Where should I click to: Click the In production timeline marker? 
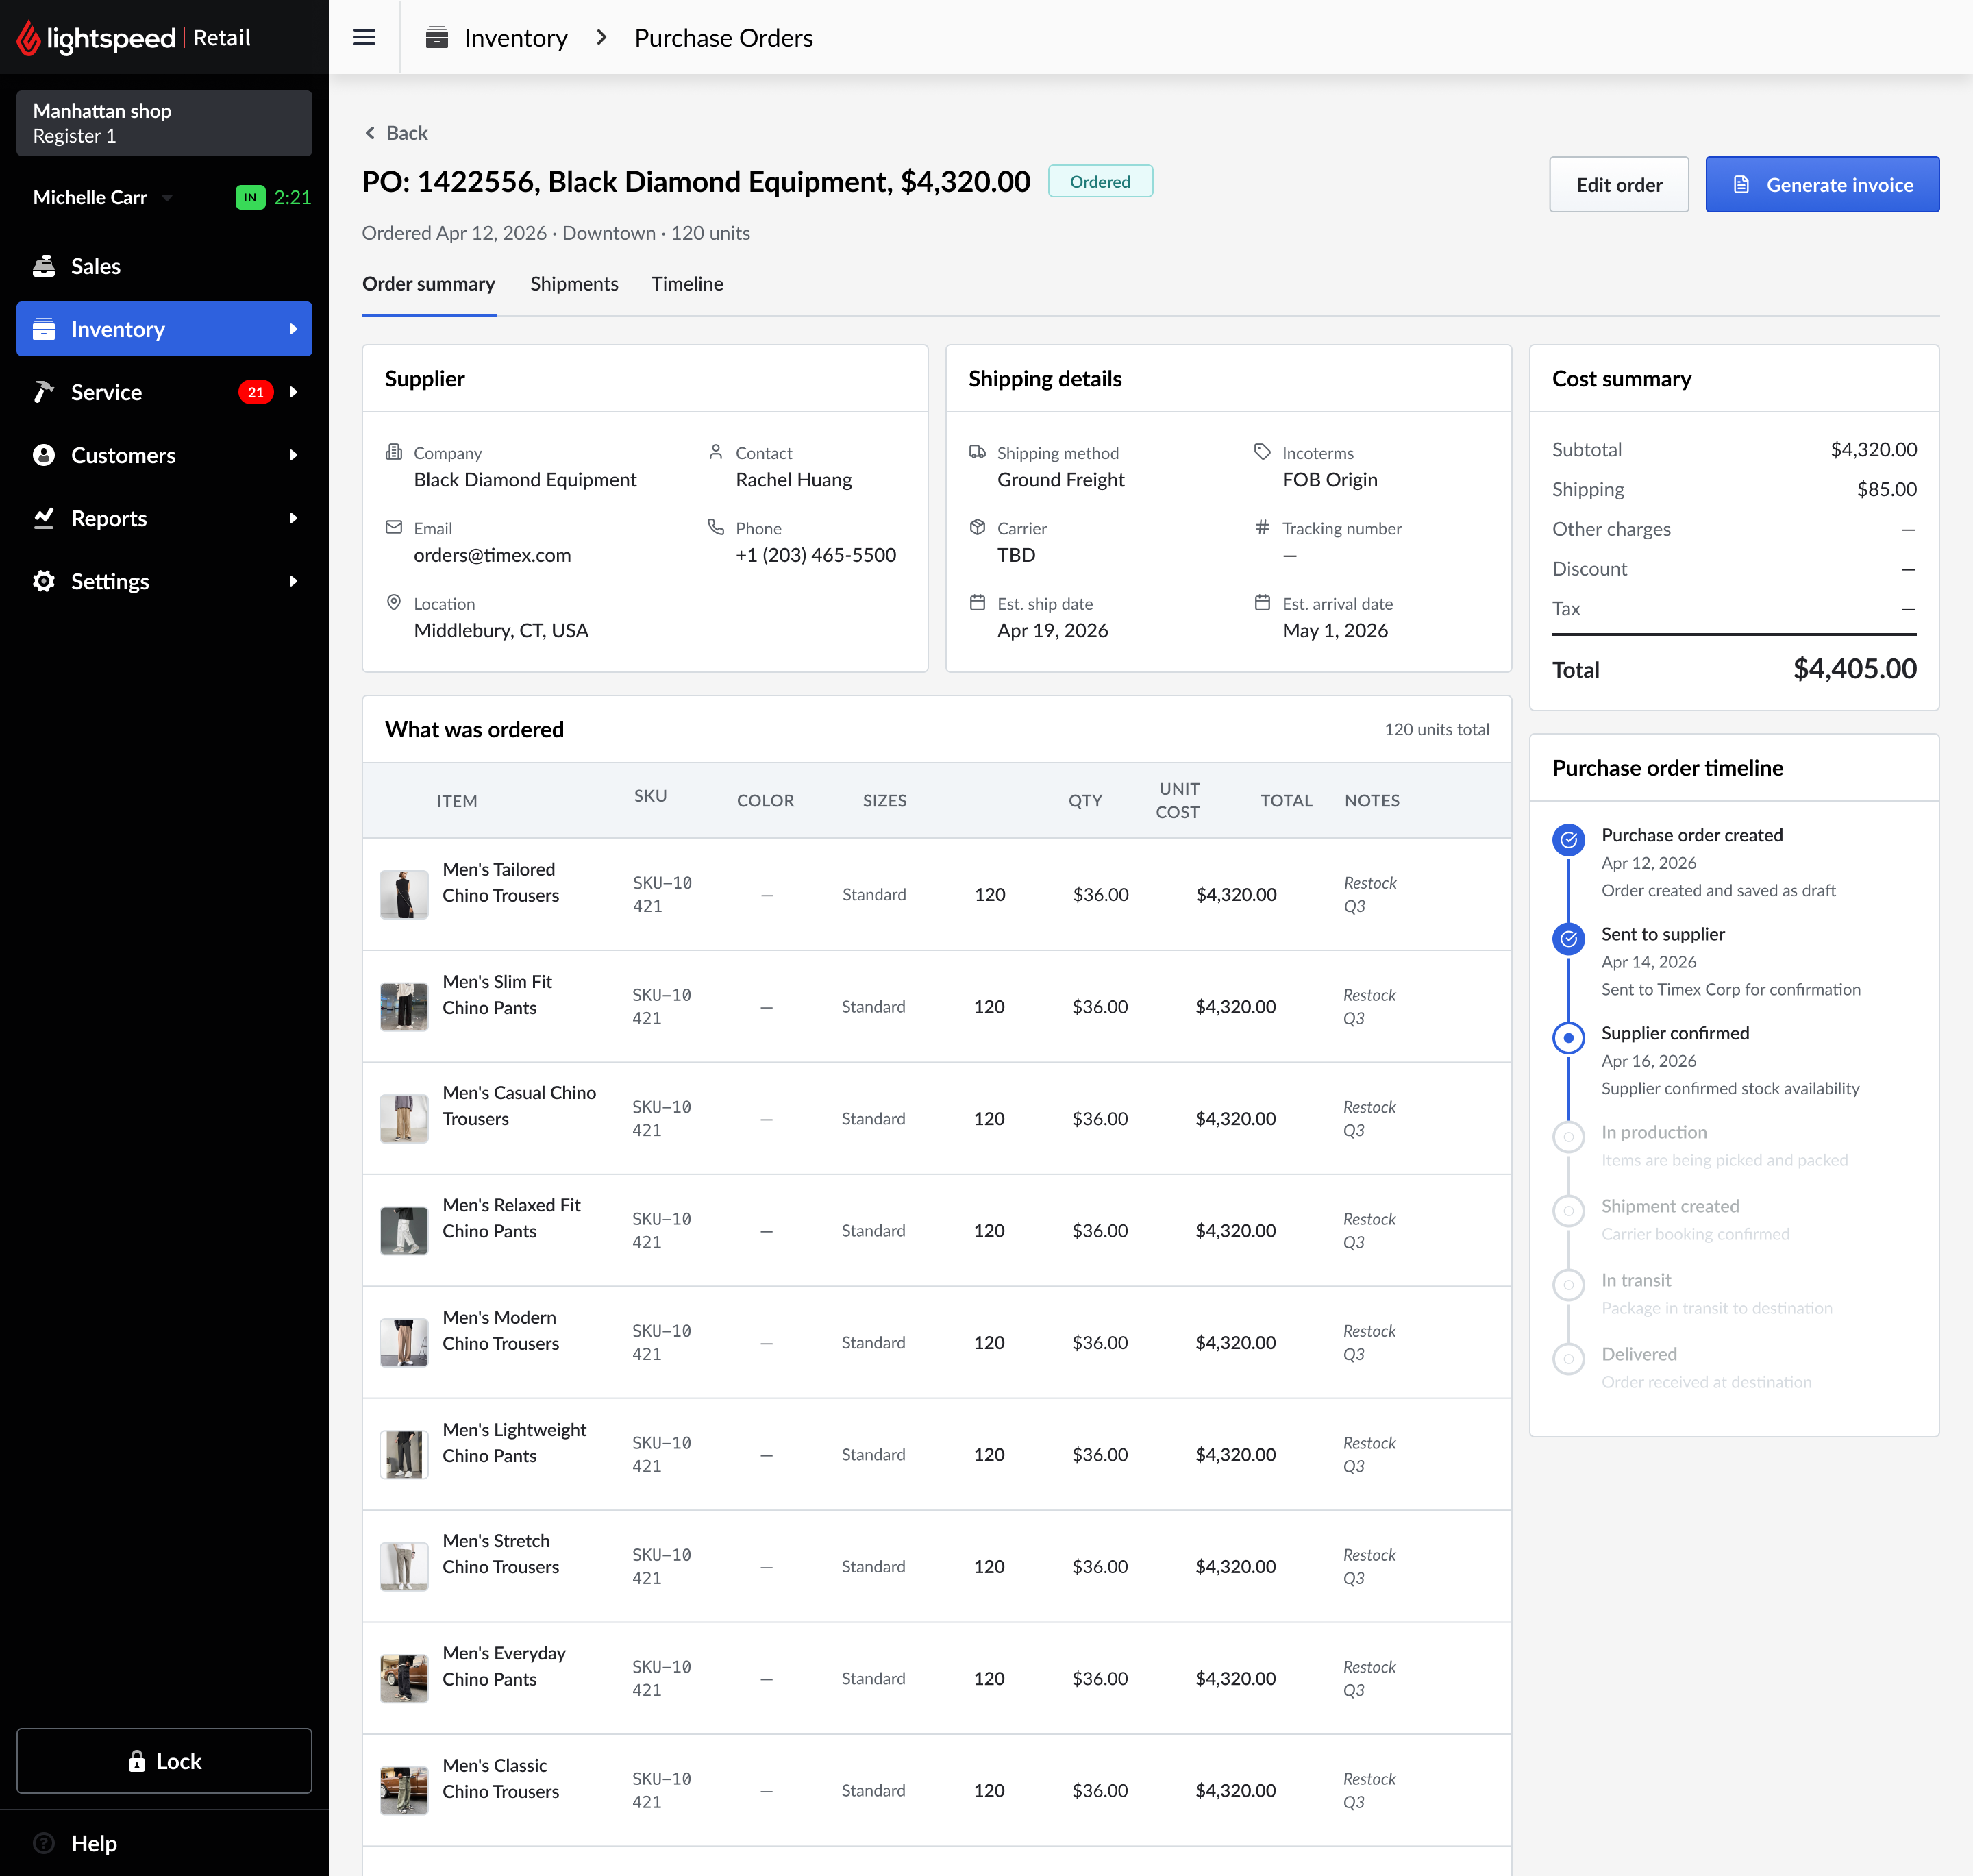pyautogui.click(x=1568, y=1136)
